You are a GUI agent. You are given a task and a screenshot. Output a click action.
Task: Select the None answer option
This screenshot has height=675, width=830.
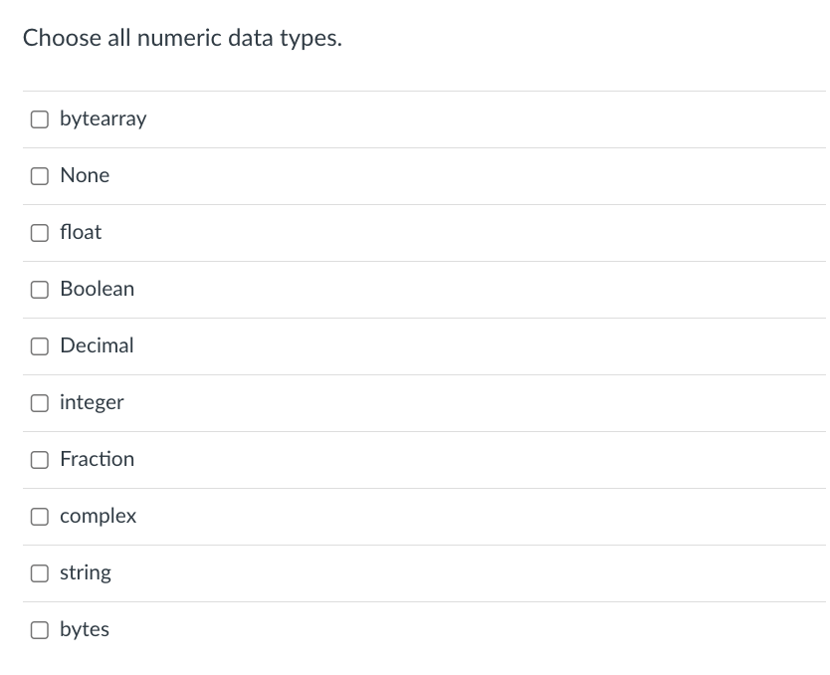(x=84, y=175)
